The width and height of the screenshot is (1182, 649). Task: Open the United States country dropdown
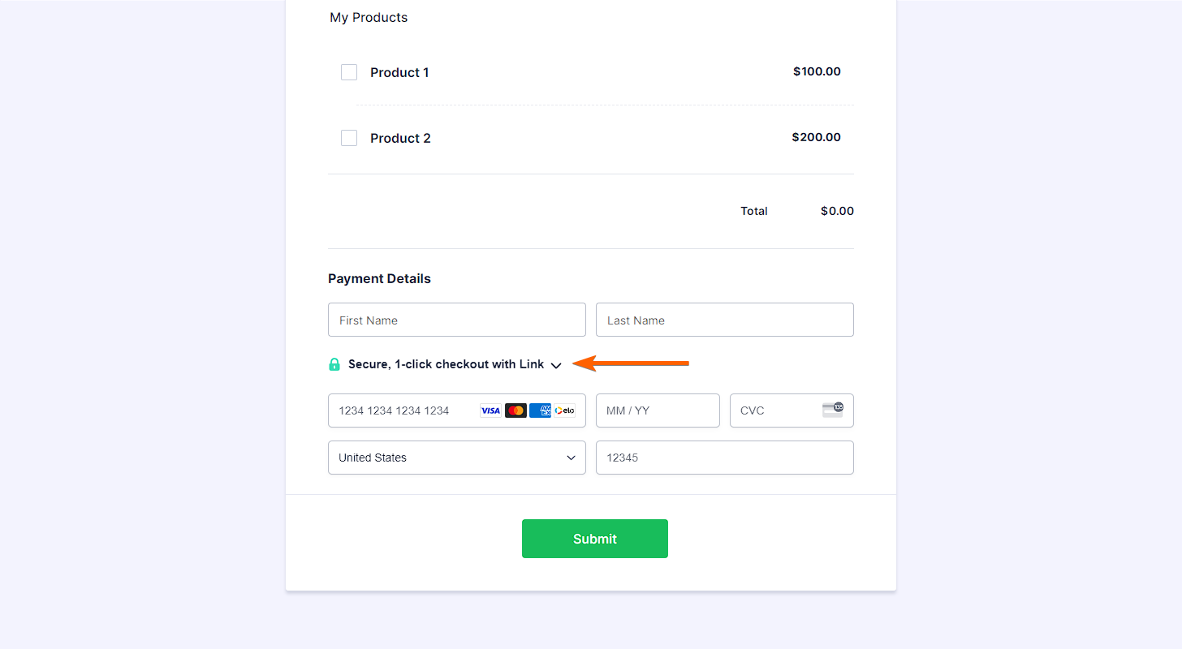(456, 458)
